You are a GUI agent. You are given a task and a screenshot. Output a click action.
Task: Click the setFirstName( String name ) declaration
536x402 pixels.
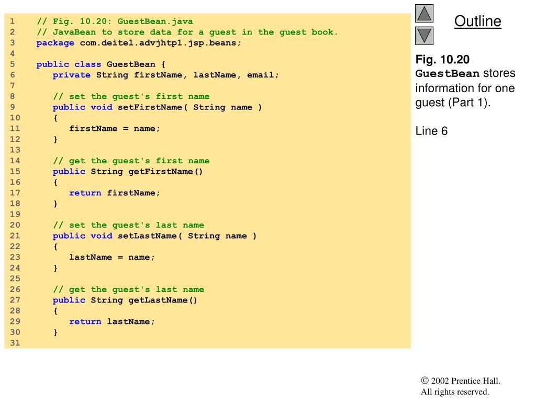(157, 107)
